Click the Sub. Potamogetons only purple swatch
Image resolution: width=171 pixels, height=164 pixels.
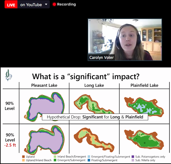pyautogui.click(x=133, y=157)
